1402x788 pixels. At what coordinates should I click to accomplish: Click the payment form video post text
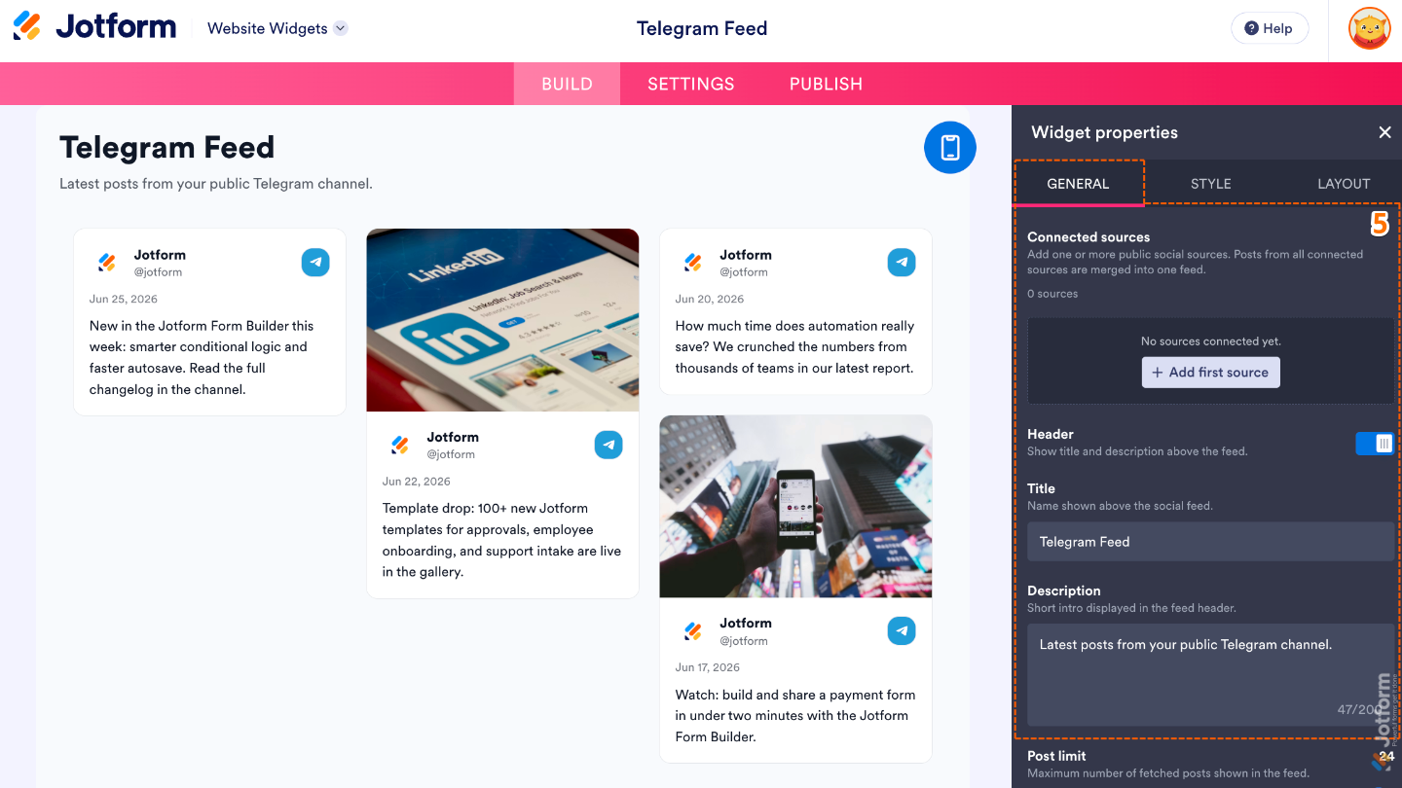point(795,715)
